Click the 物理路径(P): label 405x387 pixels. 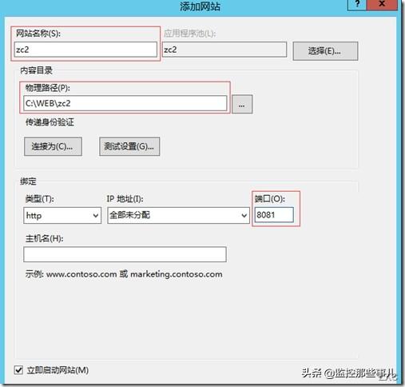pyautogui.click(x=48, y=88)
